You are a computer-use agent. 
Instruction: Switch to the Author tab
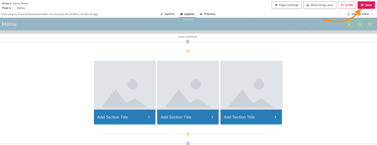(168, 14)
